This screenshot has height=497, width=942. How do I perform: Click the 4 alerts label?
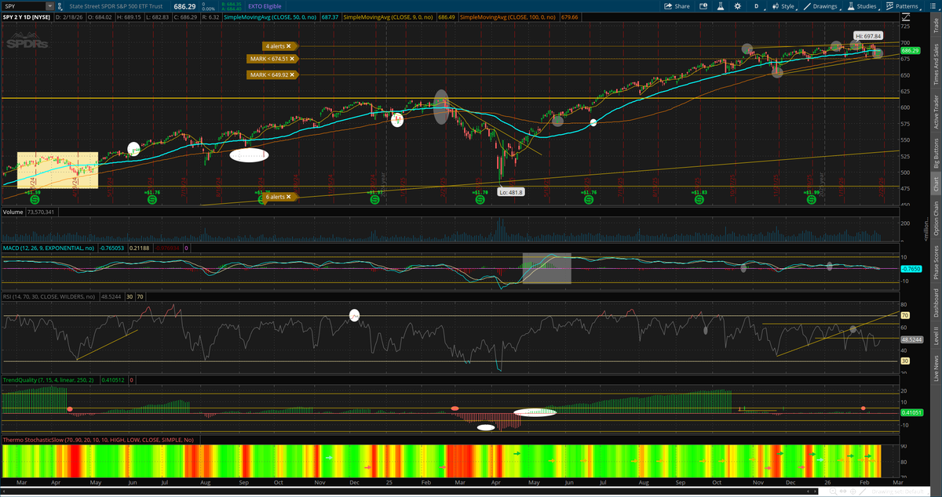[x=275, y=46]
